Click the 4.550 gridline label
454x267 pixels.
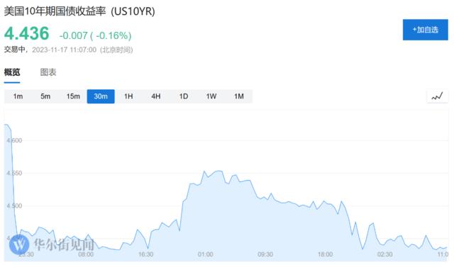point(14,173)
